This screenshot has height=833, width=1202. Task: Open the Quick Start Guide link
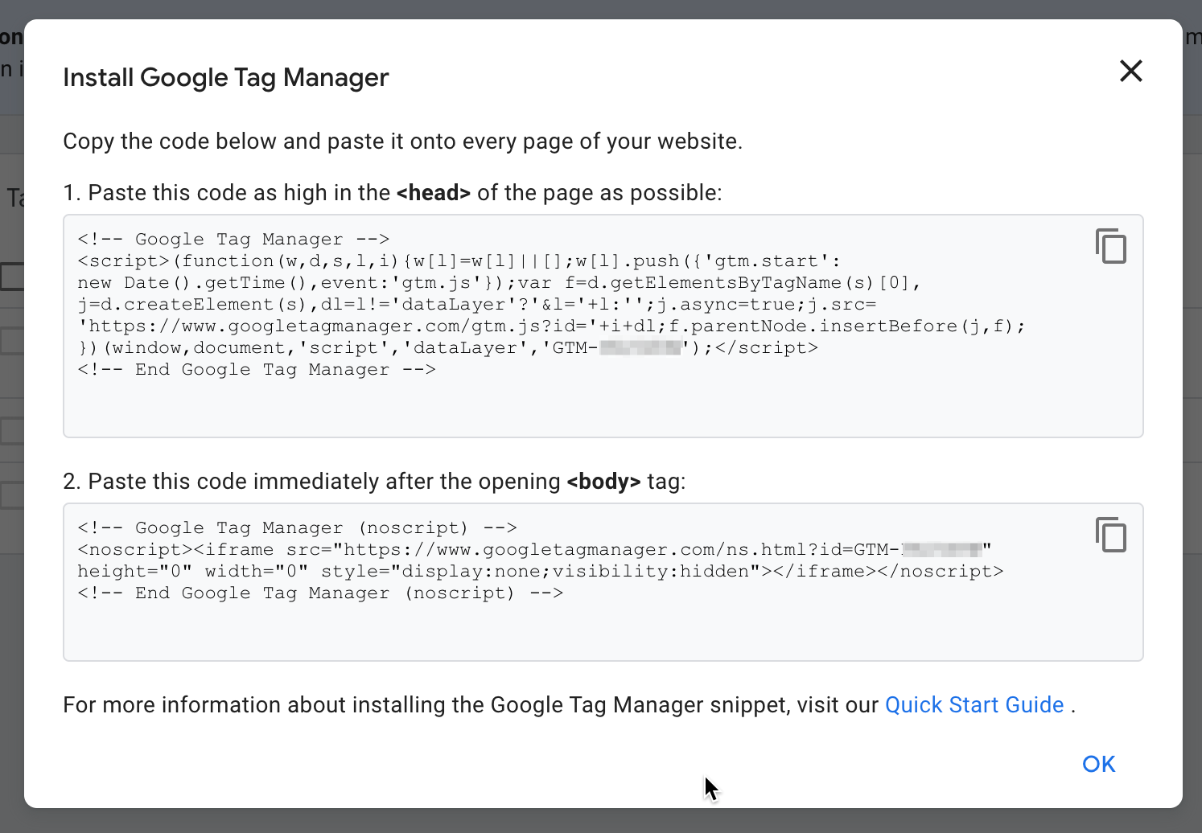[x=974, y=704]
